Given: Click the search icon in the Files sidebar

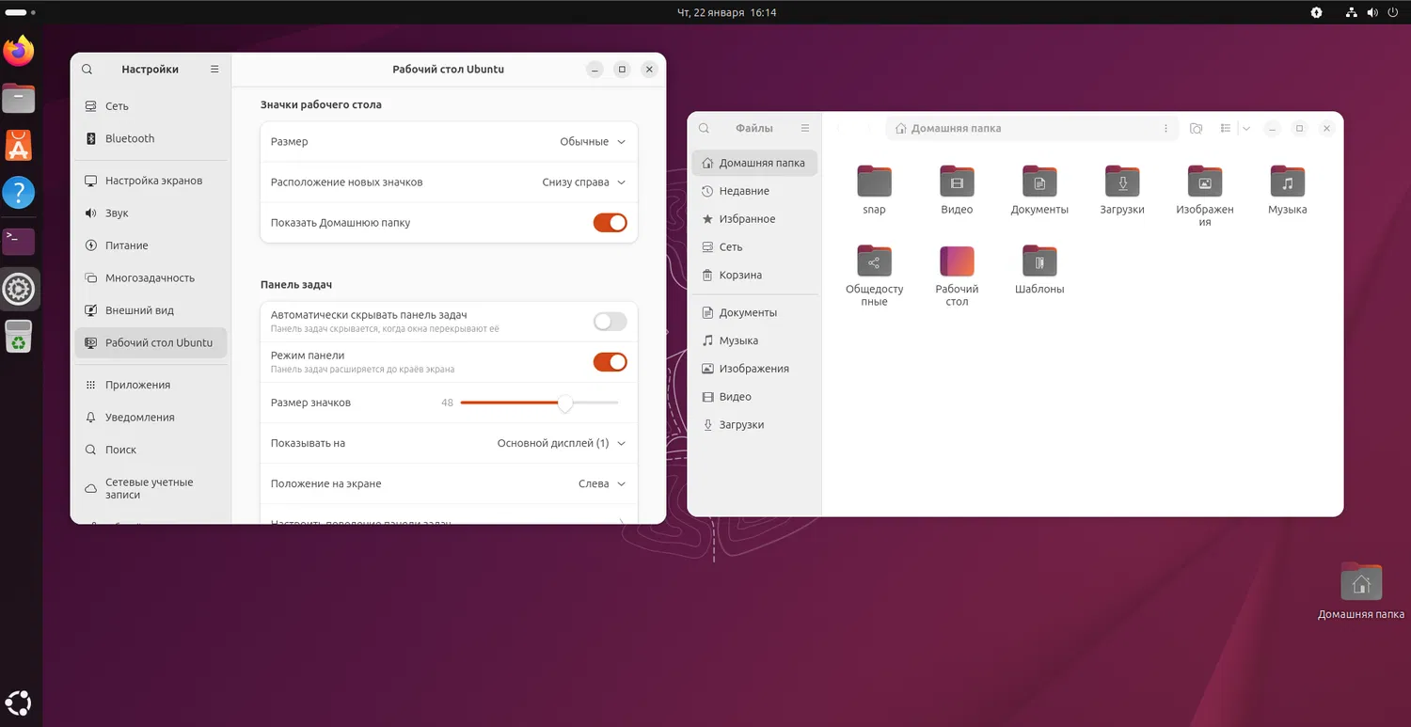Looking at the screenshot, I should (x=705, y=128).
